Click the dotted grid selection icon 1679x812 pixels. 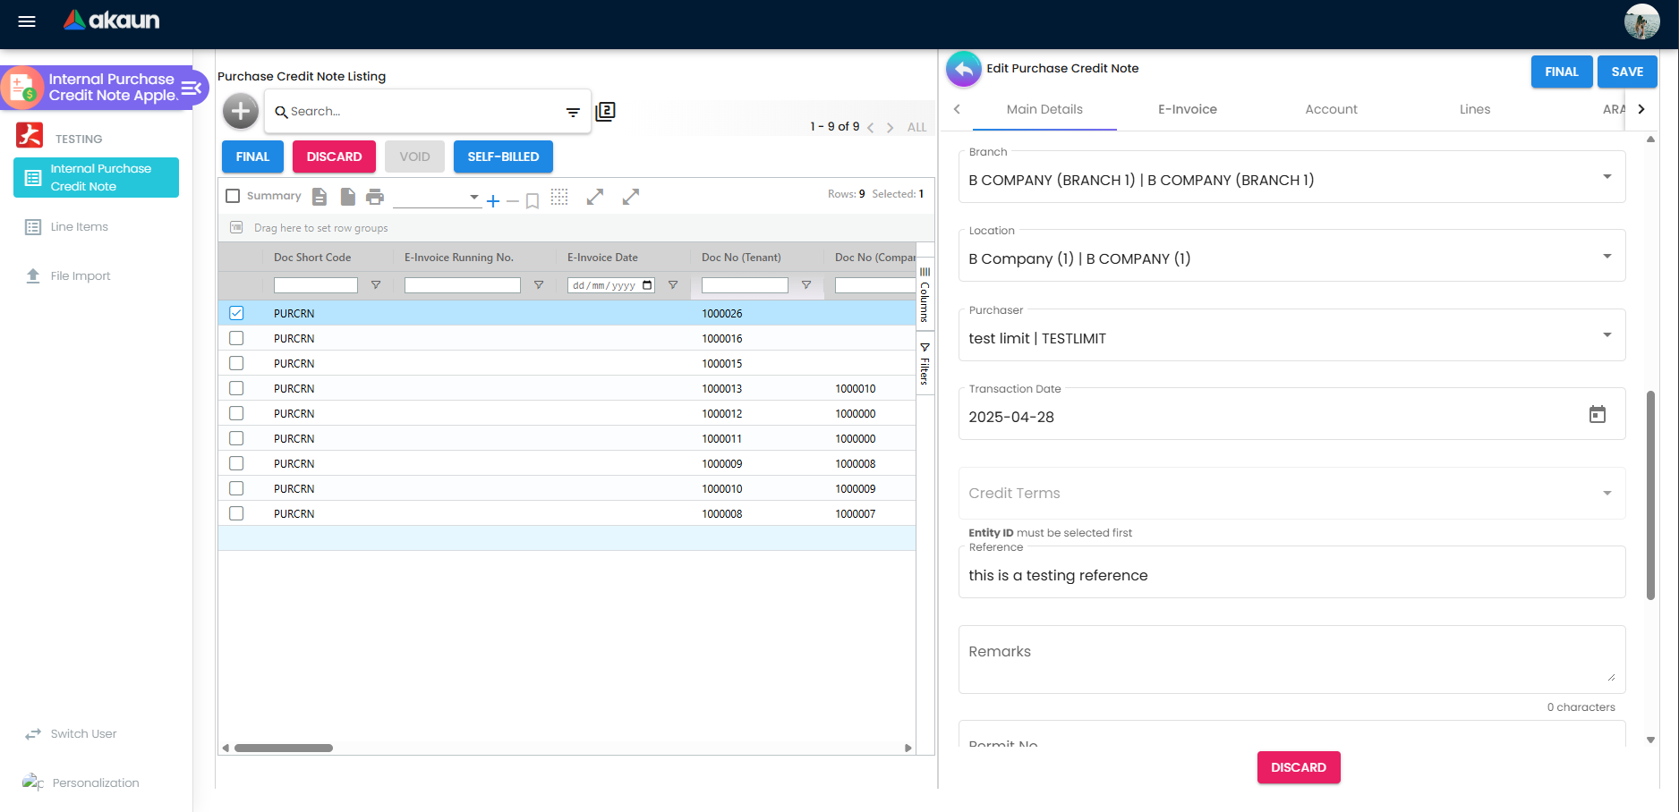click(x=559, y=197)
